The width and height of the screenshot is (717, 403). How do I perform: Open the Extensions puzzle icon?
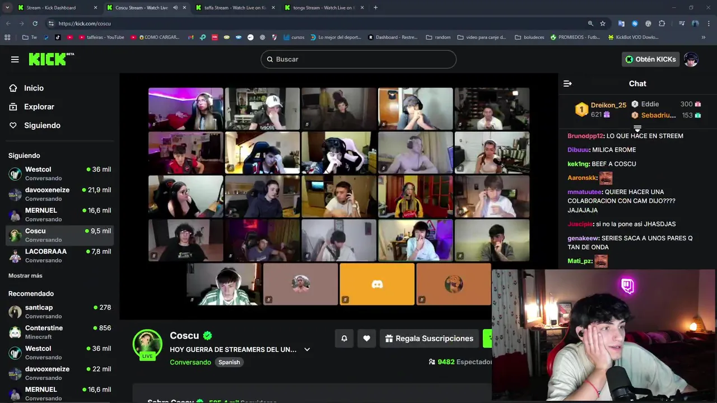662,24
